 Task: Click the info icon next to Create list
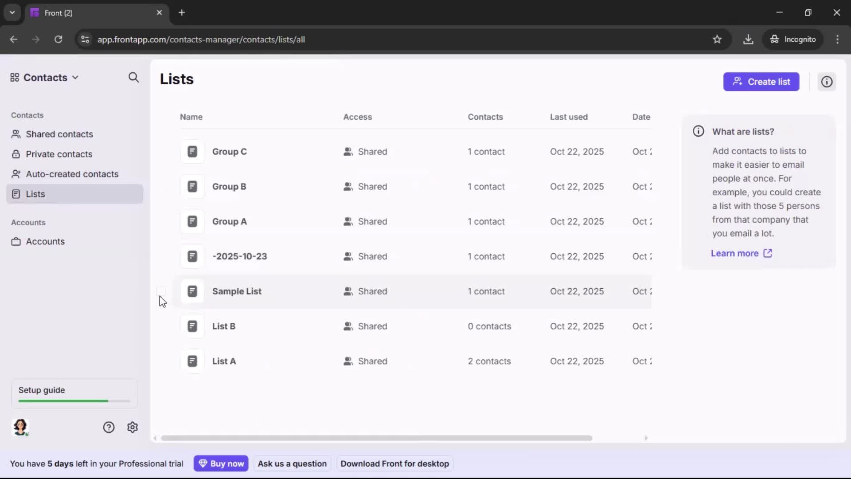pos(827,82)
